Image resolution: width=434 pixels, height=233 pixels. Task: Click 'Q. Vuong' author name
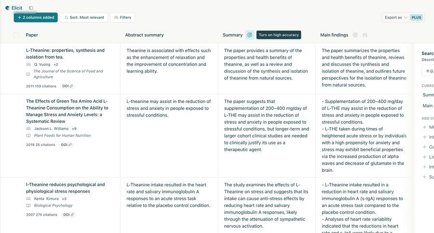(42, 65)
